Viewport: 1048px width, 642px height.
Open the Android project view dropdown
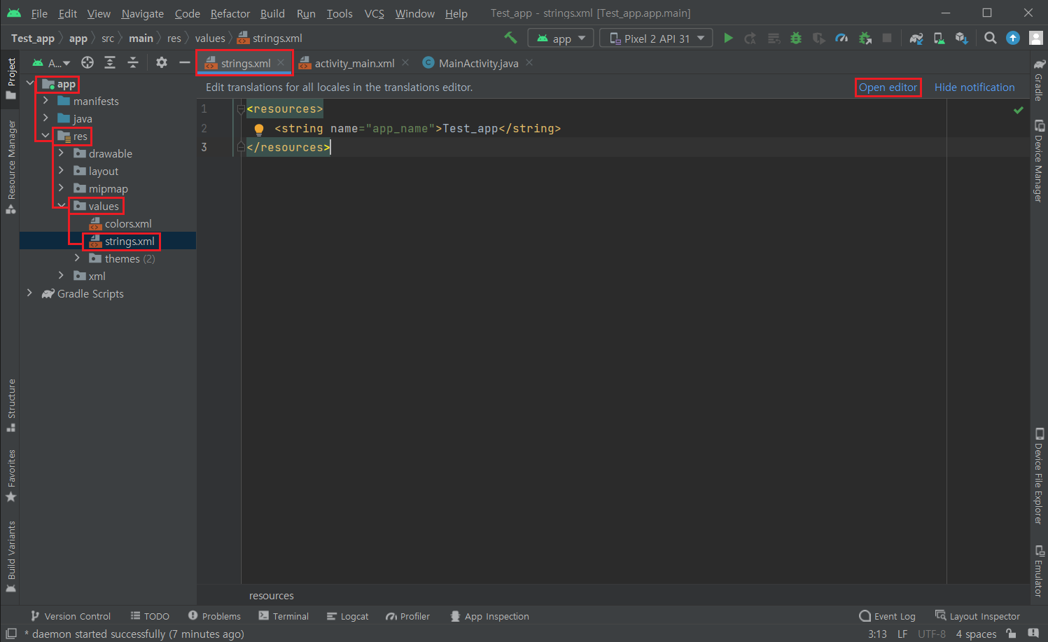[x=51, y=62]
